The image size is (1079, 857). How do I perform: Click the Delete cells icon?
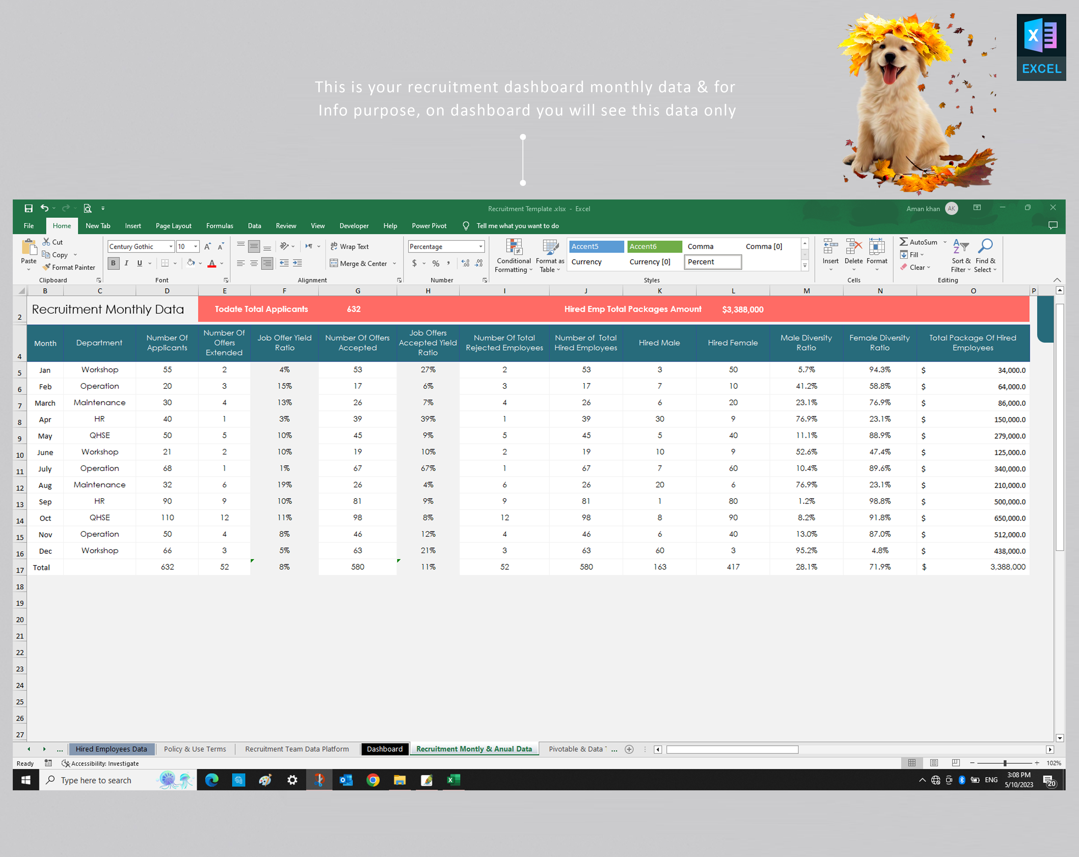(854, 246)
